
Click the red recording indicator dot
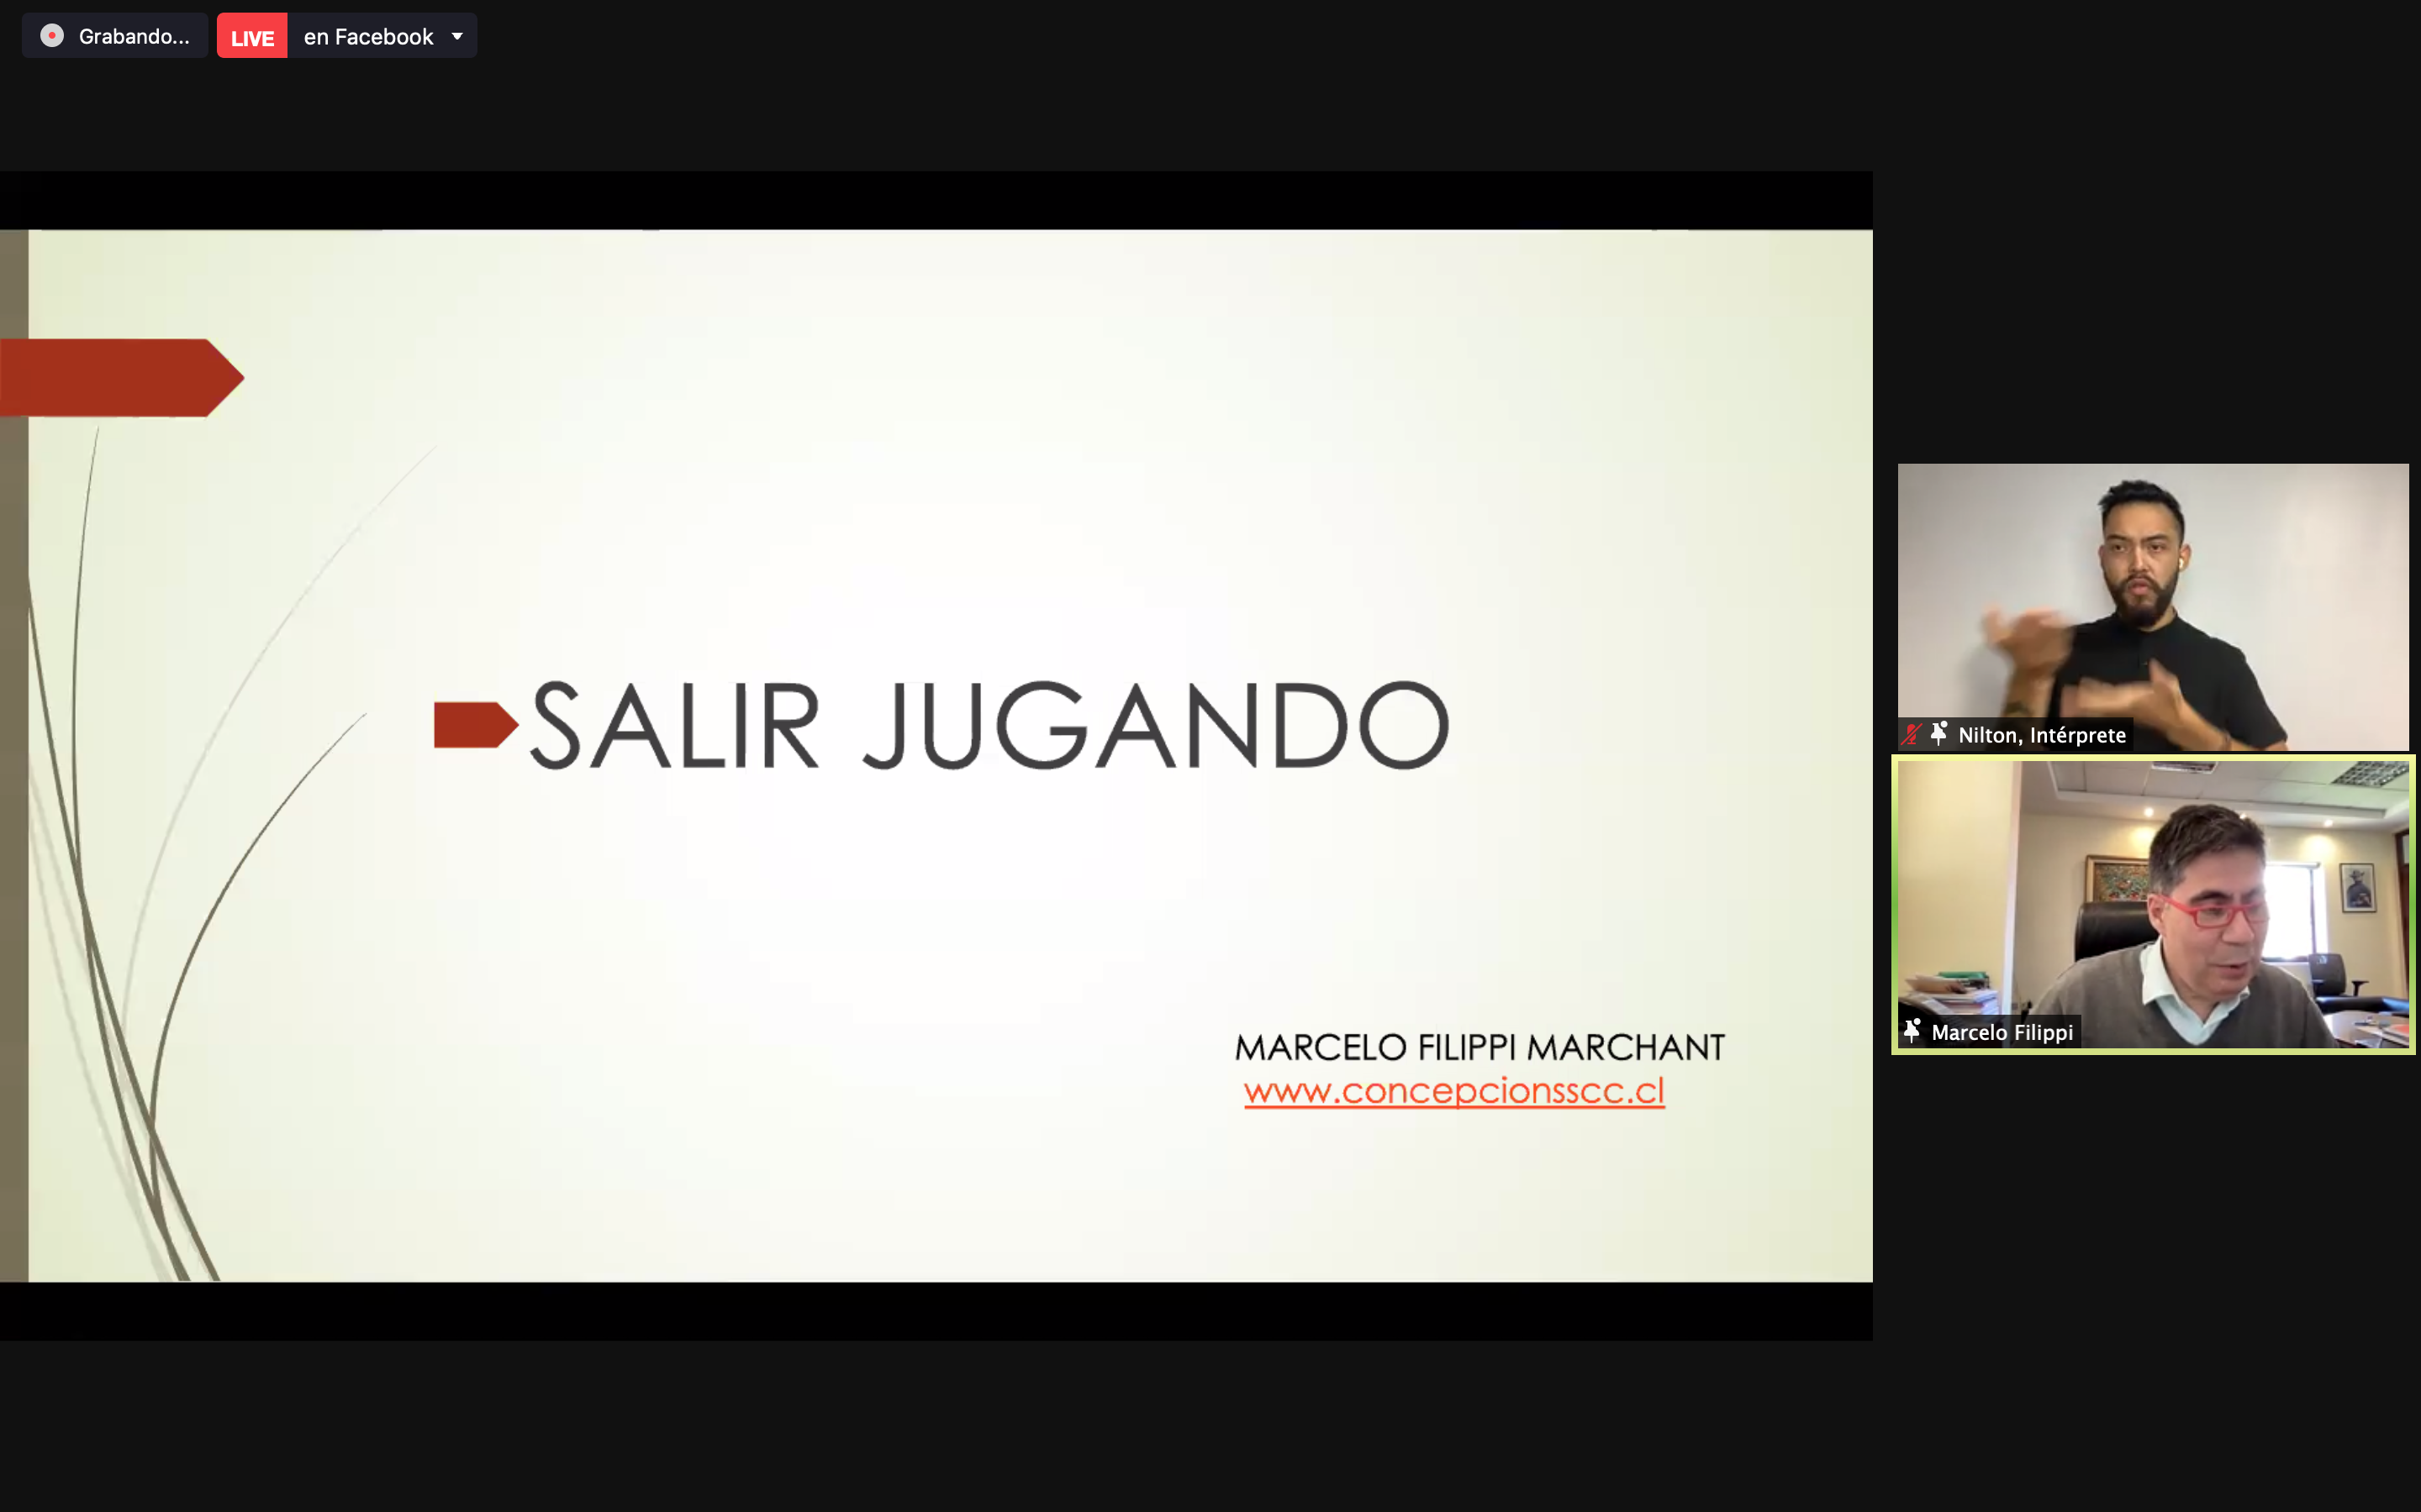(52, 36)
